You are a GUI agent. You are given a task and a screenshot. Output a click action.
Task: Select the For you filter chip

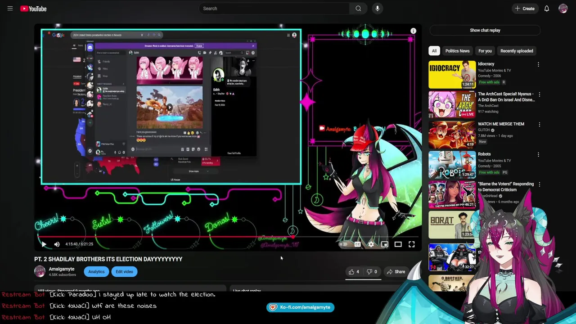click(x=485, y=51)
